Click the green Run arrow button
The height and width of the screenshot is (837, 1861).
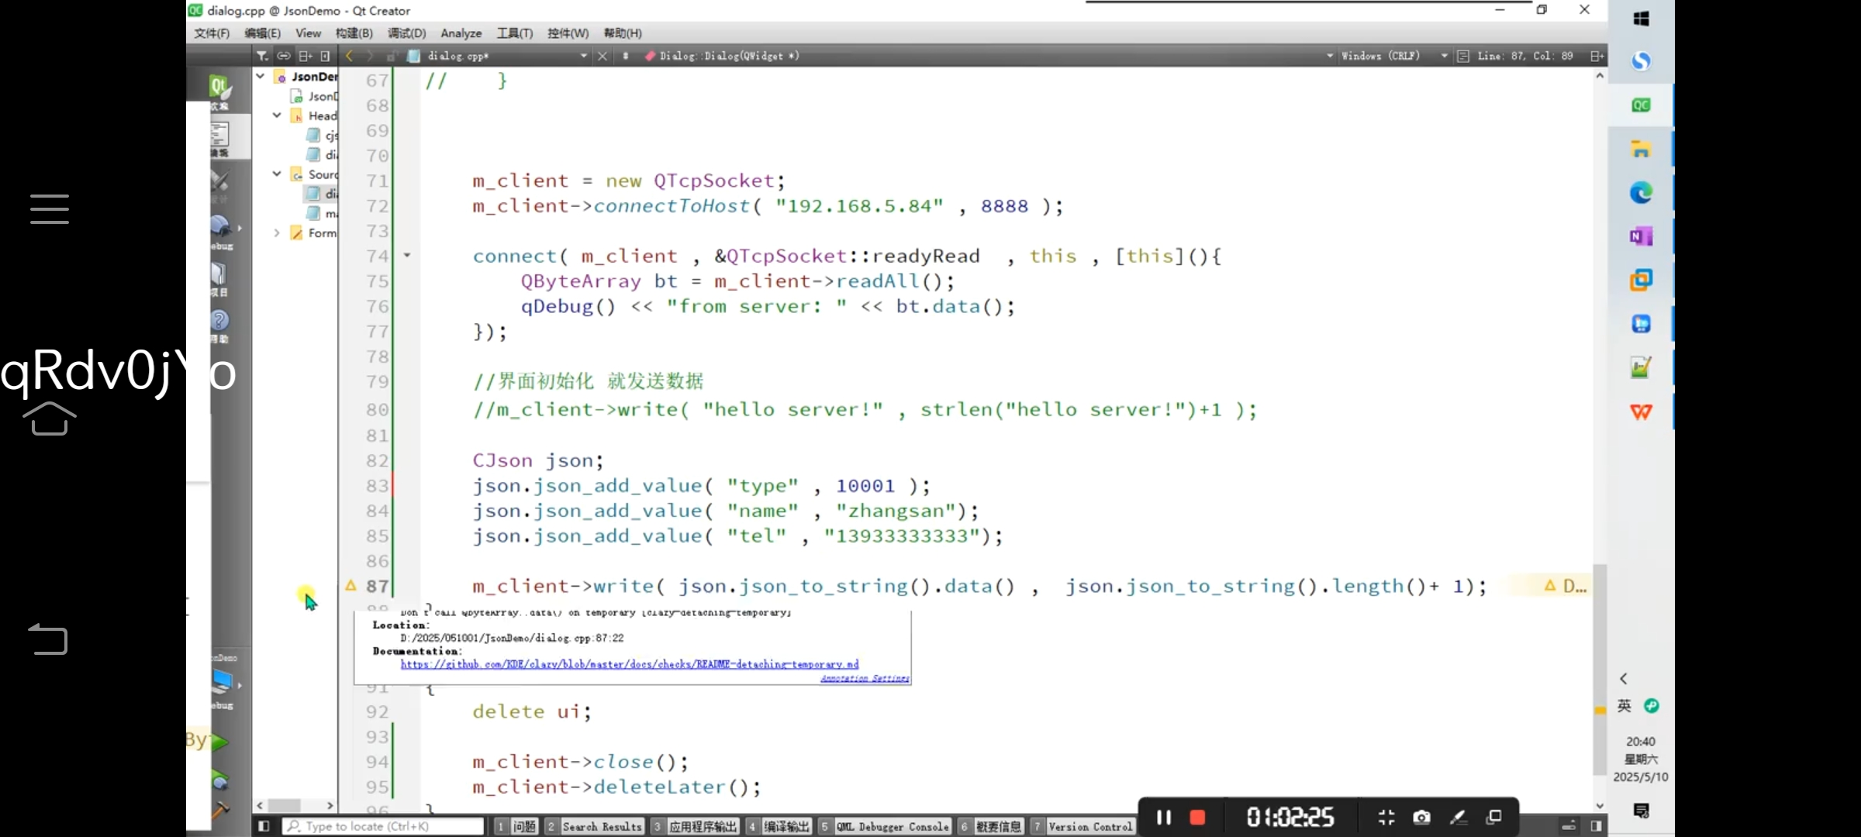[220, 742]
